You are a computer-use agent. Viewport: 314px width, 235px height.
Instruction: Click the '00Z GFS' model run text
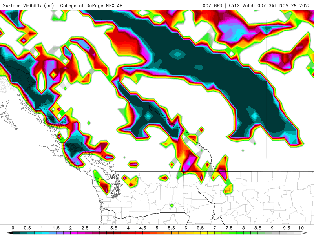pyautogui.click(x=212, y=5)
